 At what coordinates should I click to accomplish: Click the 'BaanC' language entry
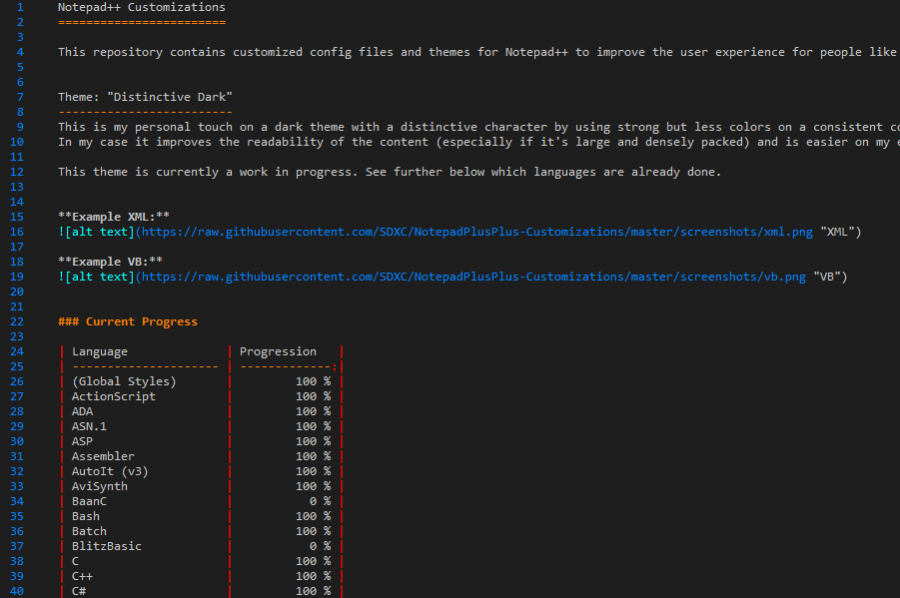click(89, 501)
